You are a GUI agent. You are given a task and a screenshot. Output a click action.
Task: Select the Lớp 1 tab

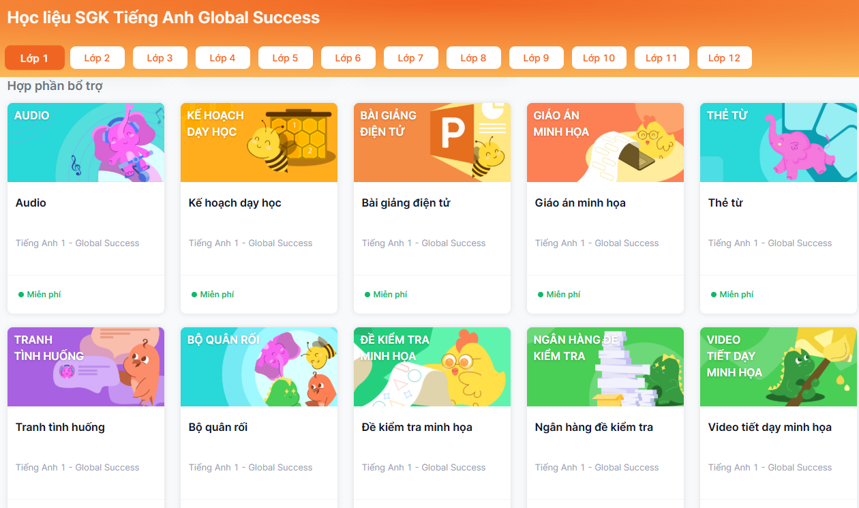coord(35,58)
